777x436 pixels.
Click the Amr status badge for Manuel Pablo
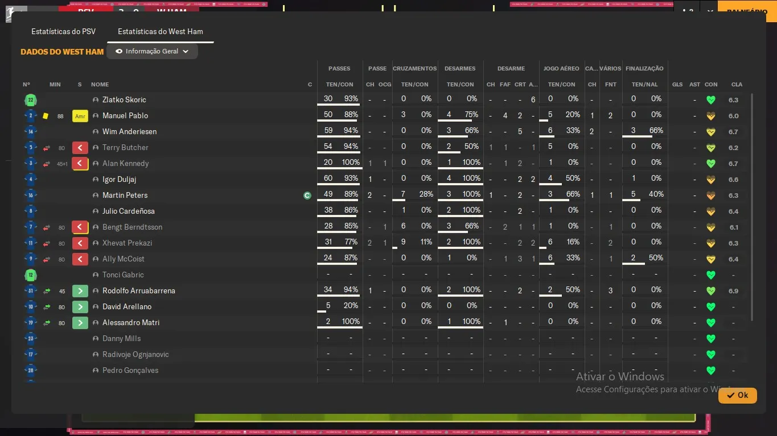[80, 116]
